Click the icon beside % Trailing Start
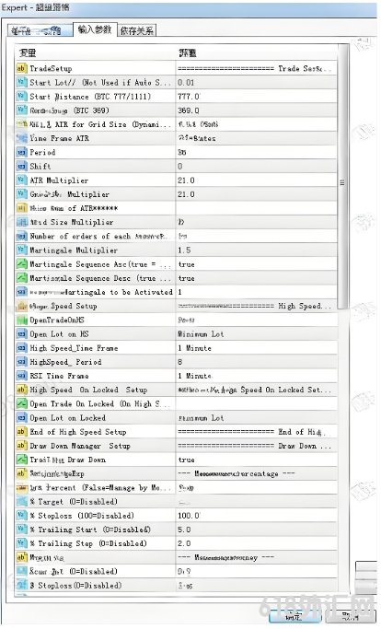Image resolution: width=381 pixels, height=629 pixels. pyautogui.click(x=21, y=530)
